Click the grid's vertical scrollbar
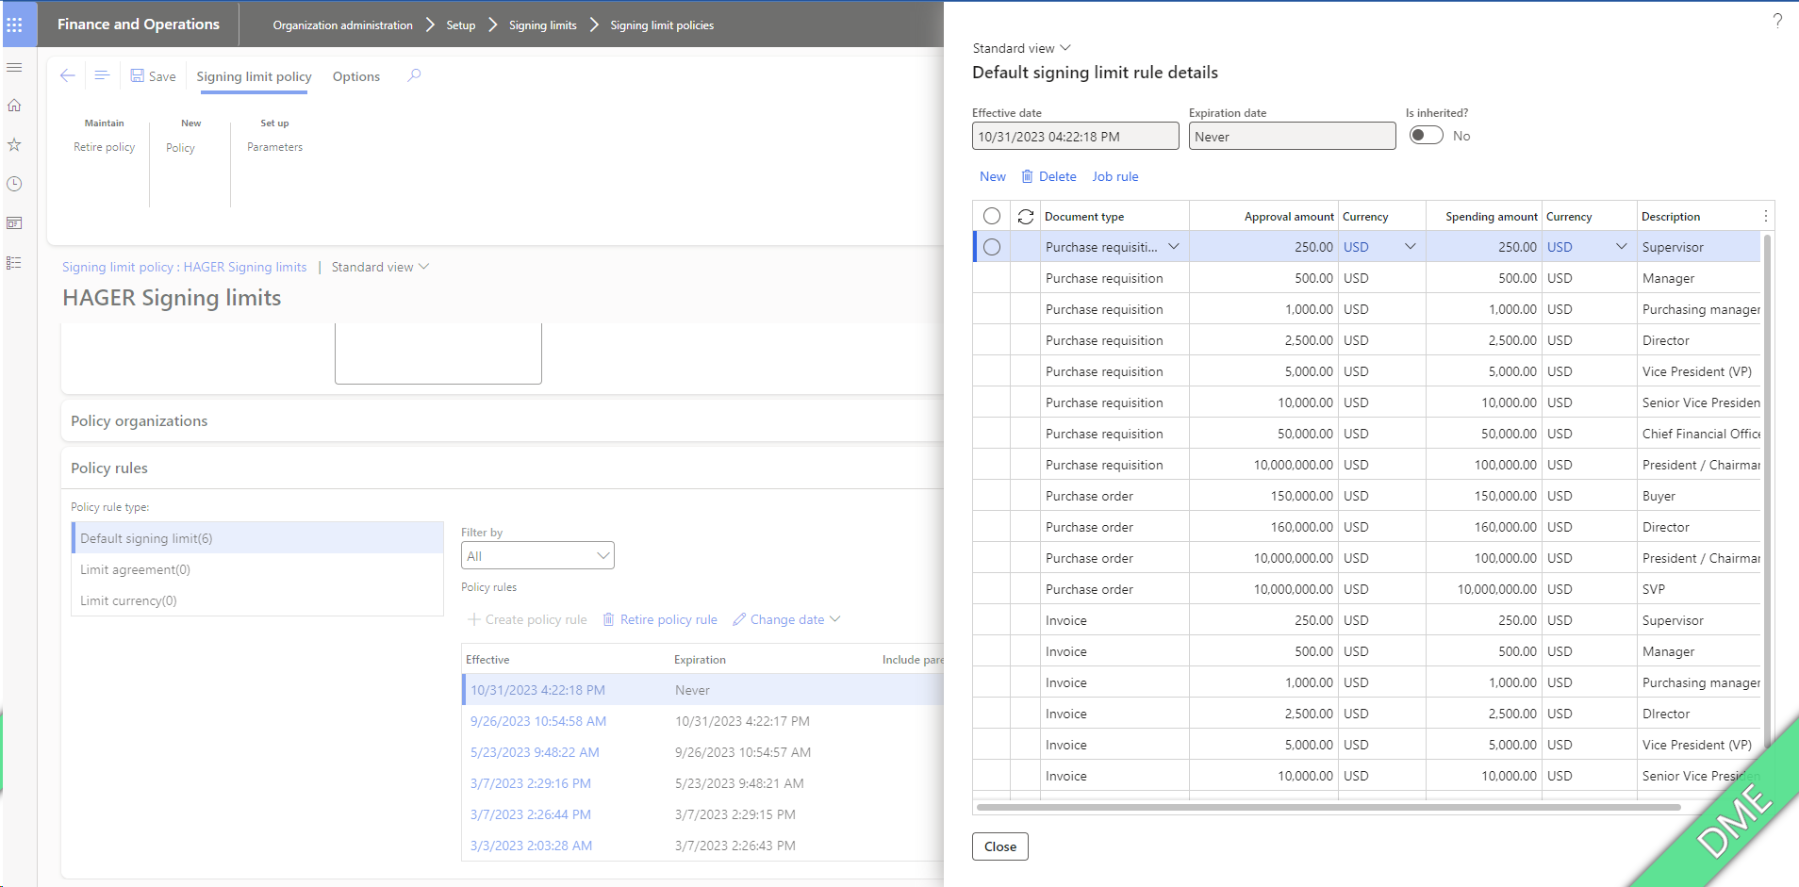Image resolution: width=1799 pixels, height=887 pixels. pos(1767,490)
